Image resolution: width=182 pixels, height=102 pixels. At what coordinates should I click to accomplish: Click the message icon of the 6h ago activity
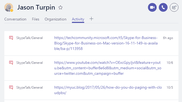click(11, 38)
